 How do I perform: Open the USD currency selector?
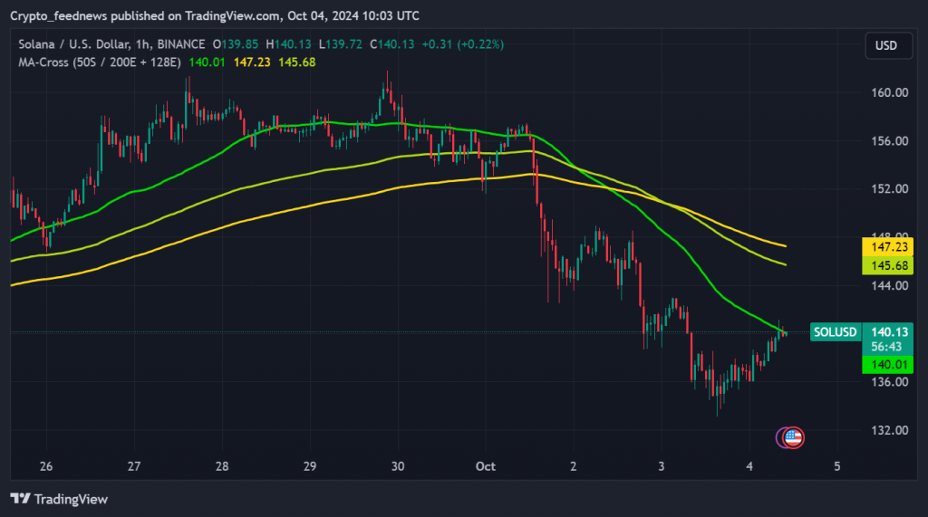[x=887, y=45]
